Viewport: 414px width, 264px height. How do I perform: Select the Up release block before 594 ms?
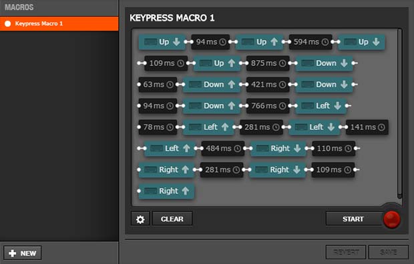(x=259, y=42)
